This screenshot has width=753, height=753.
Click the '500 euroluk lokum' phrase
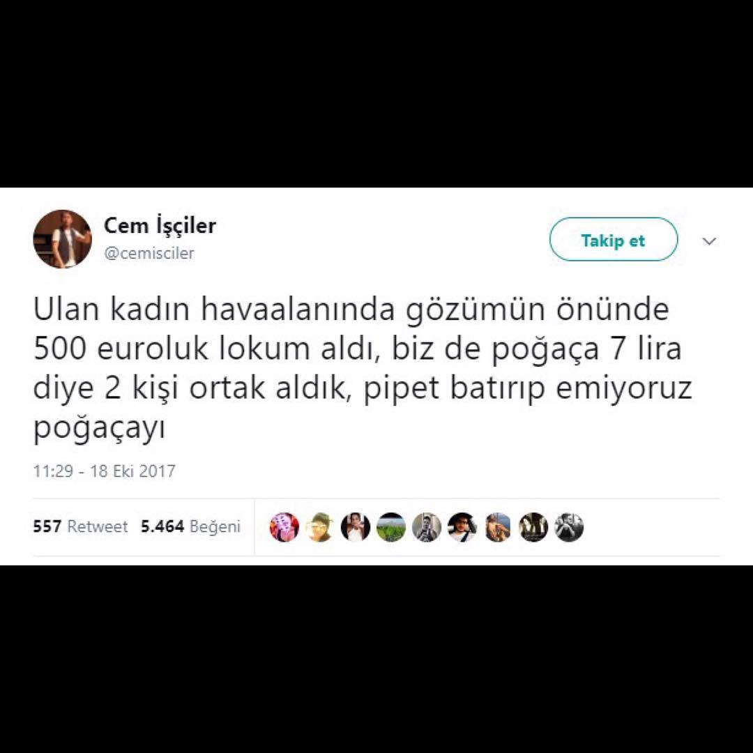click(172, 349)
